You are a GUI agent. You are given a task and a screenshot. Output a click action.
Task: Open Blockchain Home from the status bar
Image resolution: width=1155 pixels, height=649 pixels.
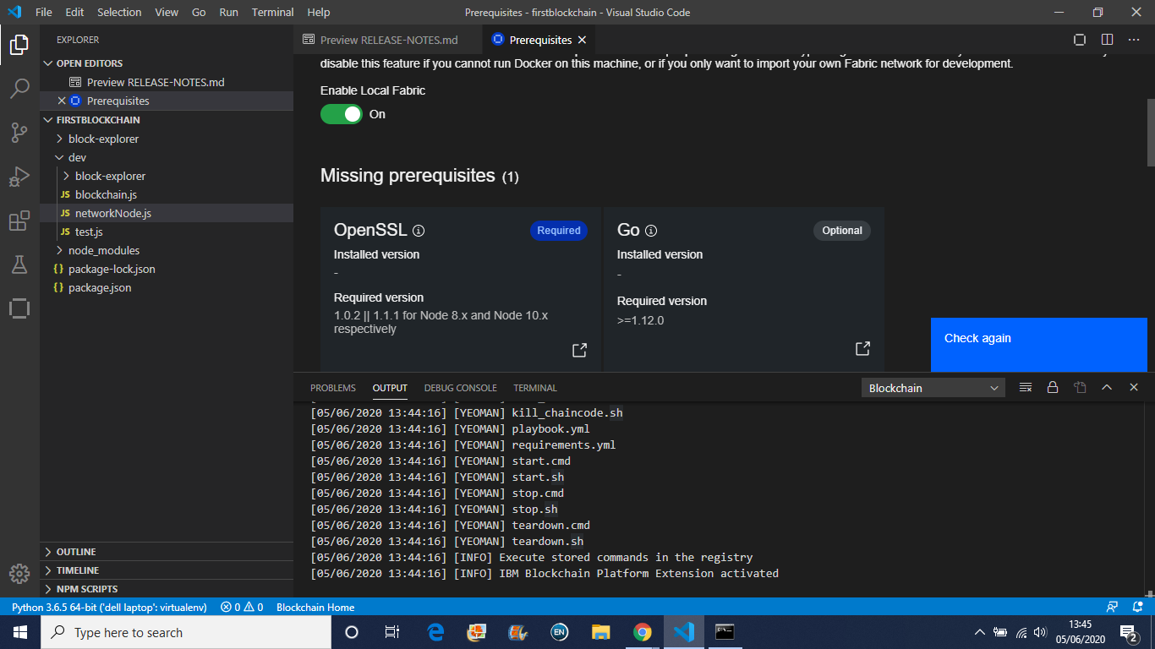315,607
